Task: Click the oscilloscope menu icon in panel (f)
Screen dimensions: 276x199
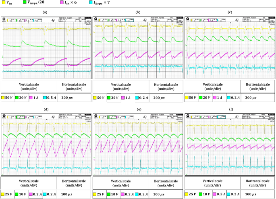Action: 188,116
